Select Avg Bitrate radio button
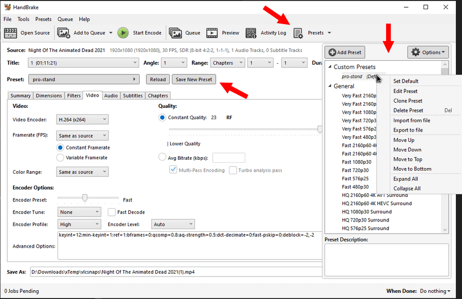Viewport: 462px width, 299px height. 162,157
